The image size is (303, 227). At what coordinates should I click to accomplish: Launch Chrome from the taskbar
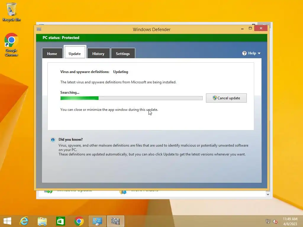(79, 221)
